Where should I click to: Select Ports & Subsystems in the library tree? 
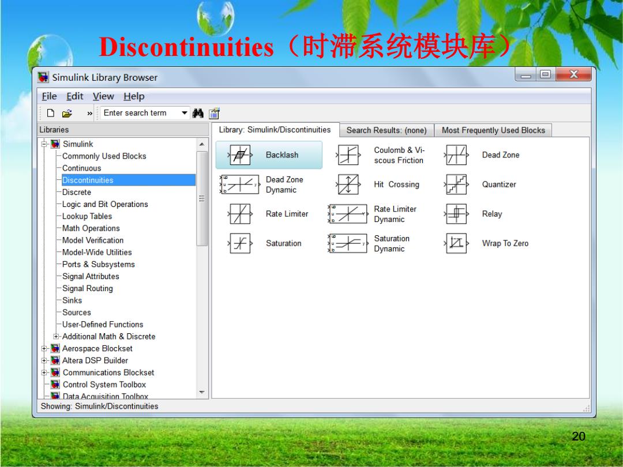coord(99,265)
